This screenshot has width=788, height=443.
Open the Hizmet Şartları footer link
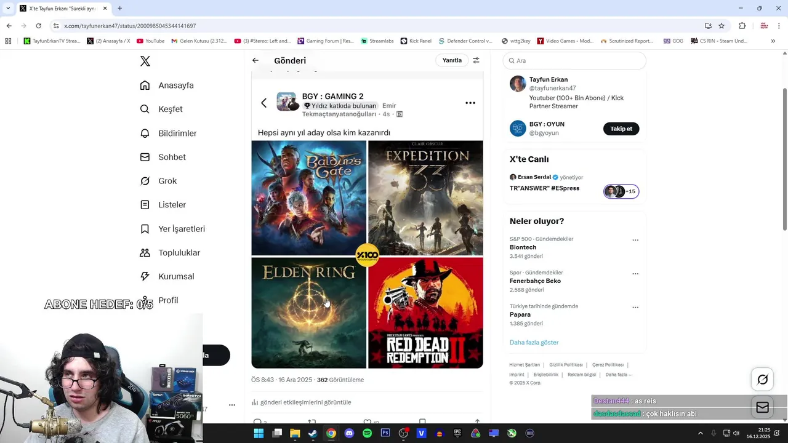point(524,365)
